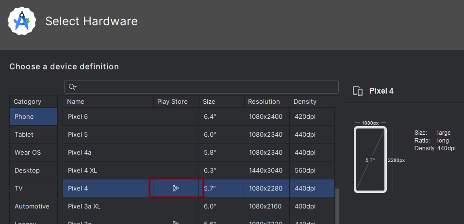This screenshot has height=224, width=464.
Task: Select the Pixel 6 device row
Action: point(199,116)
